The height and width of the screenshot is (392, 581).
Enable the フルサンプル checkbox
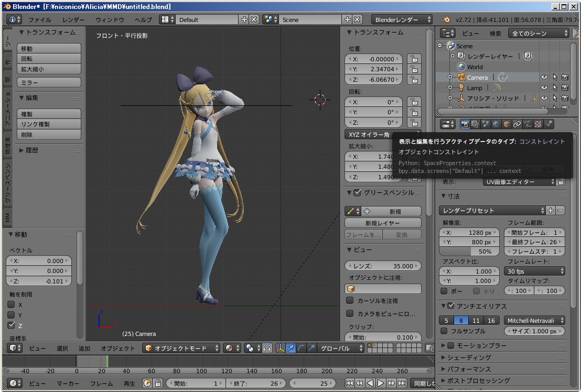(x=444, y=331)
